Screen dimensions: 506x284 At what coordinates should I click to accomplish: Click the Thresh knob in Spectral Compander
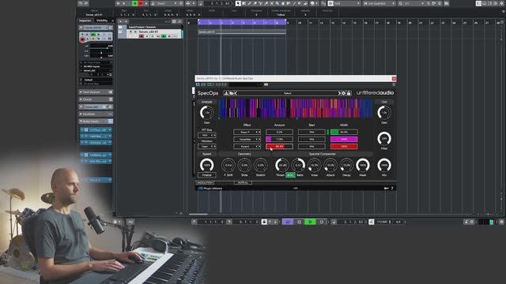[281, 165]
